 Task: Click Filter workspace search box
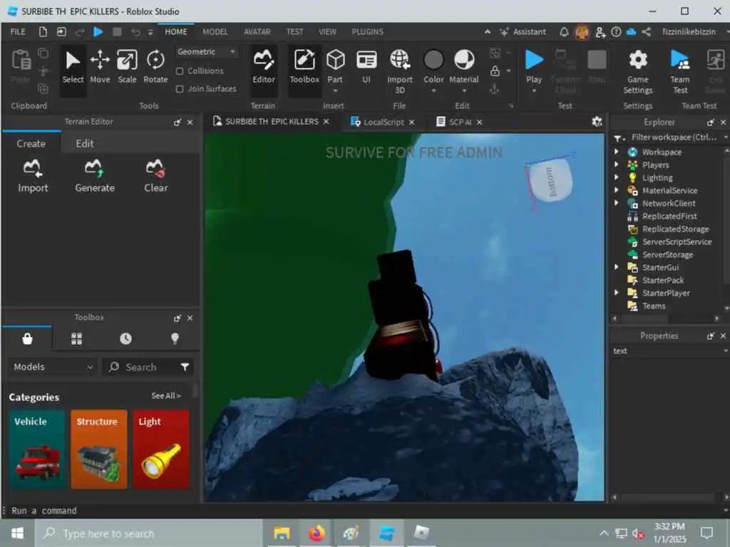coord(674,137)
